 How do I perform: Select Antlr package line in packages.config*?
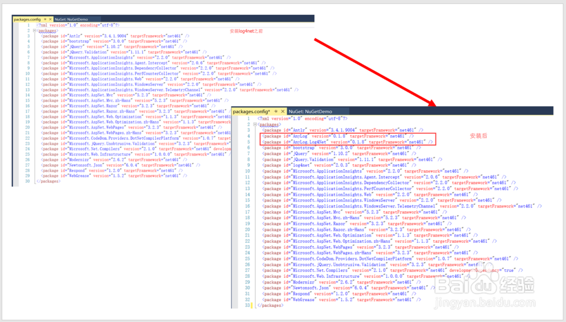pyautogui.click(x=342, y=130)
